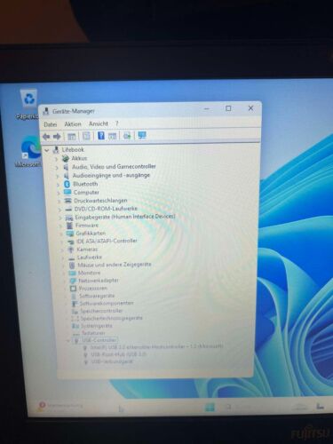Click the update driver toolbar icon
The height and width of the screenshot is (444, 333).
click(127, 136)
